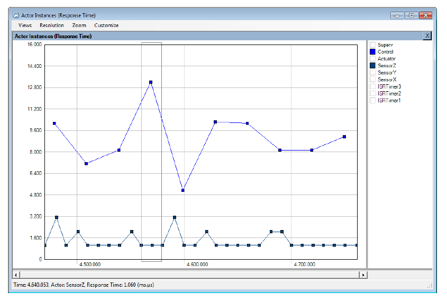
Task: Enable the Superv actor checkbox
Action: tap(373, 45)
